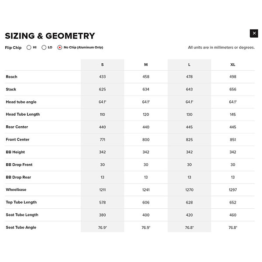Click the BB Height row label

[x=15, y=152]
